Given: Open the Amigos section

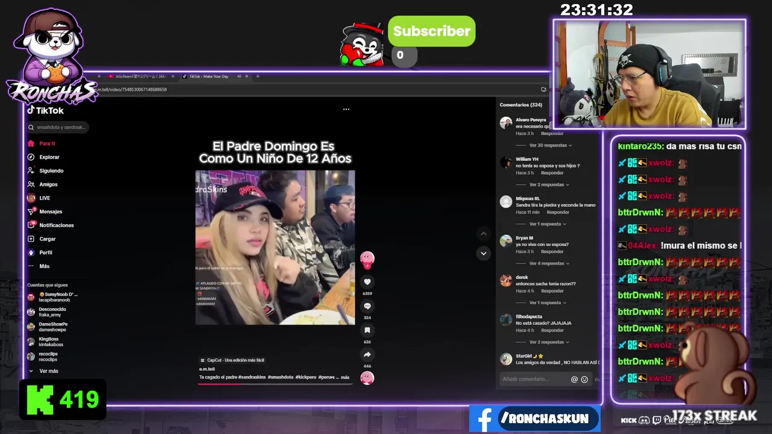Looking at the screenshot, I should pyautogui.click(x=43, y=184).
